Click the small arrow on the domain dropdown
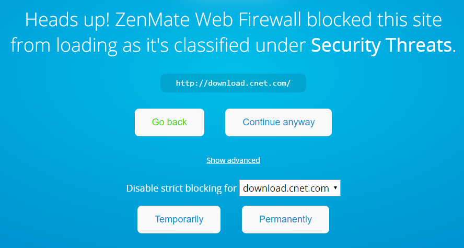 coord(335,188)
